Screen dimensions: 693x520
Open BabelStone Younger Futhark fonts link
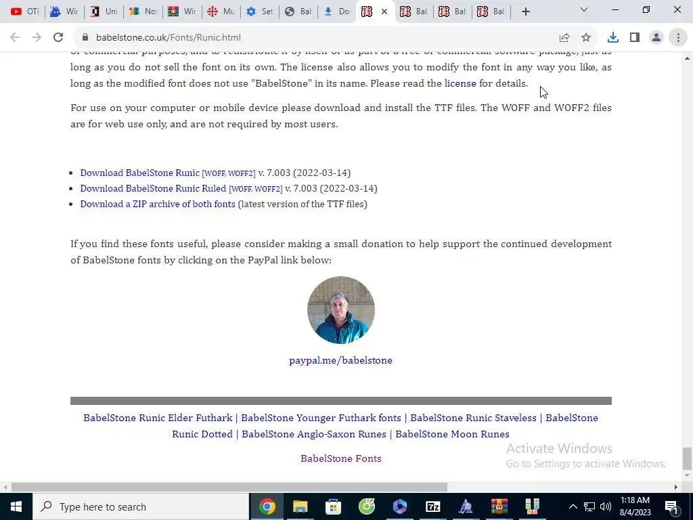(x=321, y=418)
